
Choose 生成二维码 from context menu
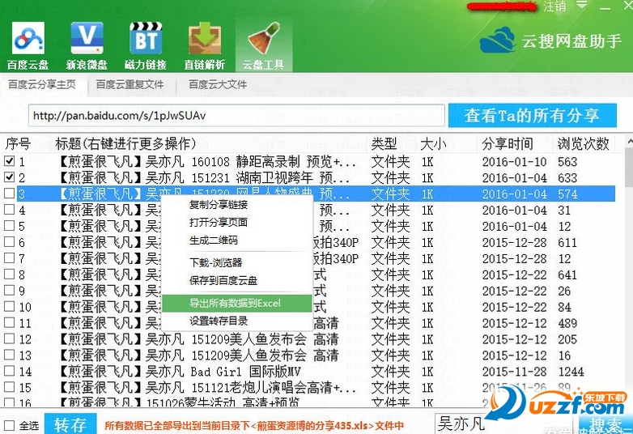(x=236, y=240)
